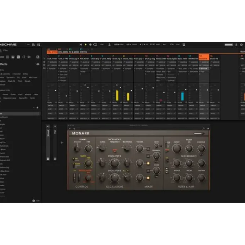Toggle the user content icon in browser

(38, 57)
